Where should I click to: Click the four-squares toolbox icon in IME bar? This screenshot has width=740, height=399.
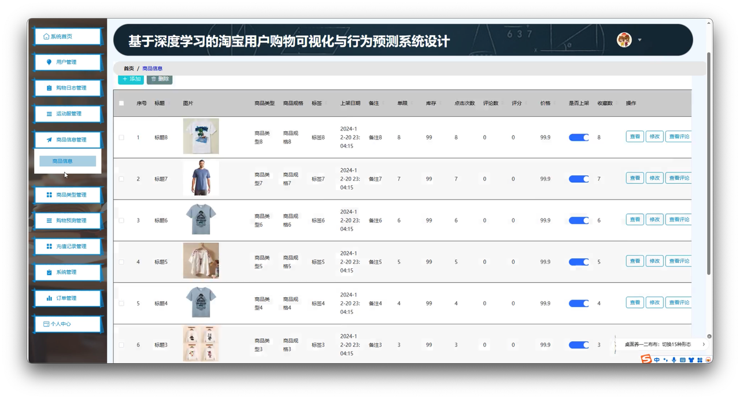(x=700, y=360)
